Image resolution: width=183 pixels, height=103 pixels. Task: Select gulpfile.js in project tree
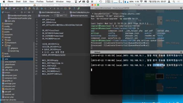7,81
